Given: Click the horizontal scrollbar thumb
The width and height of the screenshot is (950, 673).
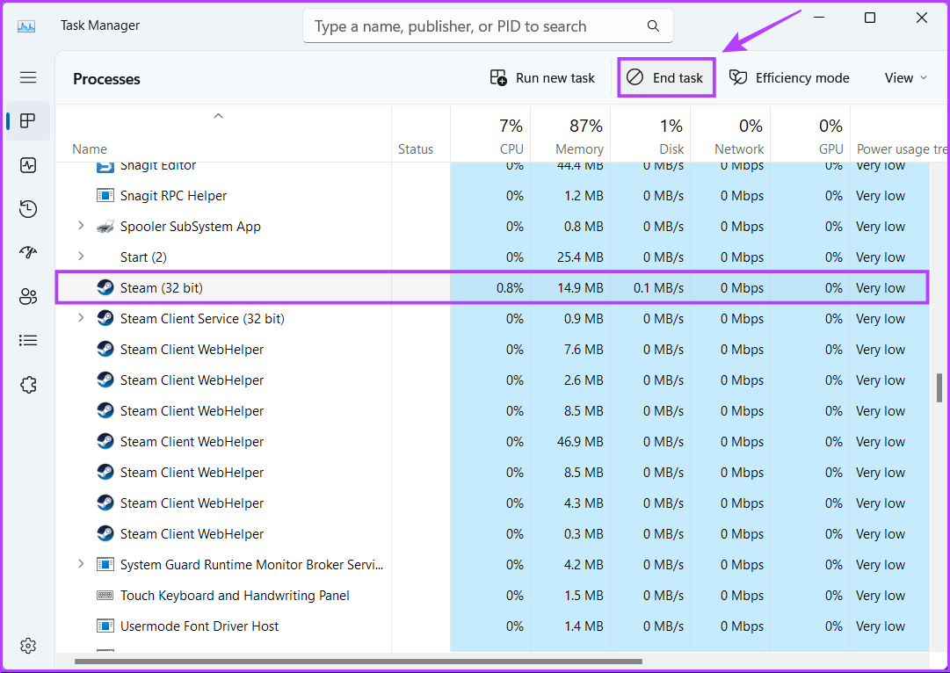Looking at the screenshot, I should pos(358,662).
